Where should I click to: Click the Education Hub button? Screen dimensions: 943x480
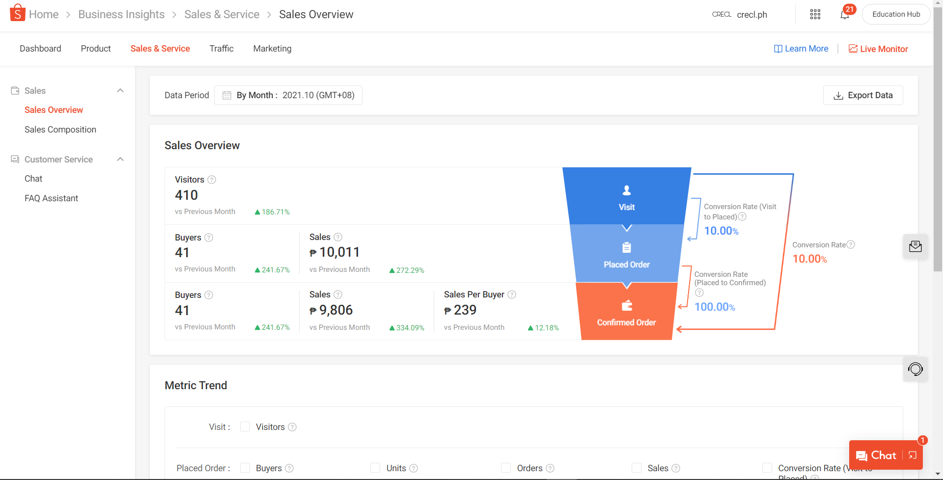coord(896,14)
